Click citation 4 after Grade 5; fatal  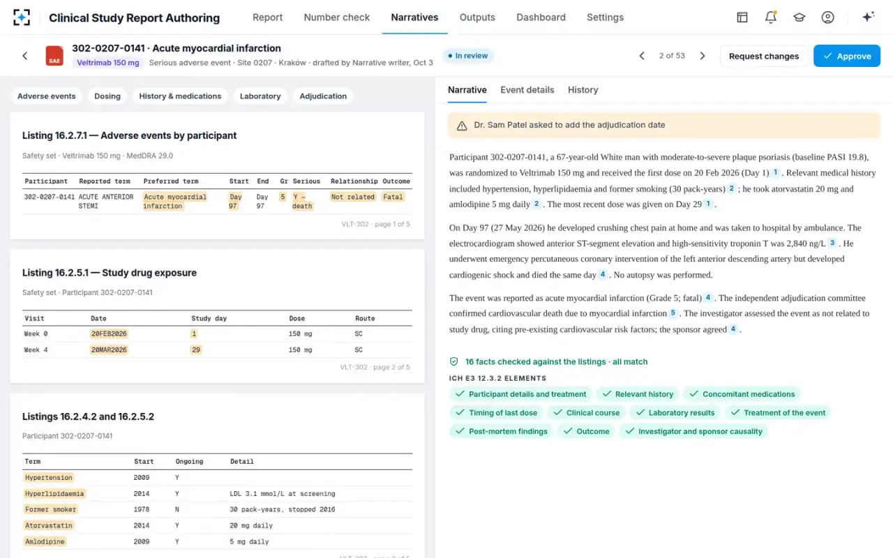click(708, 298)
